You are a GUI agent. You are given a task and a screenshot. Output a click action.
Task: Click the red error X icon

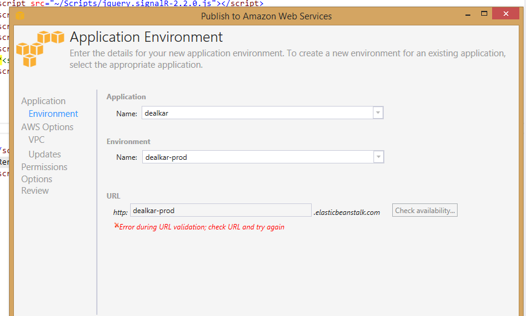pyautogui.click(x=116, y=225)
